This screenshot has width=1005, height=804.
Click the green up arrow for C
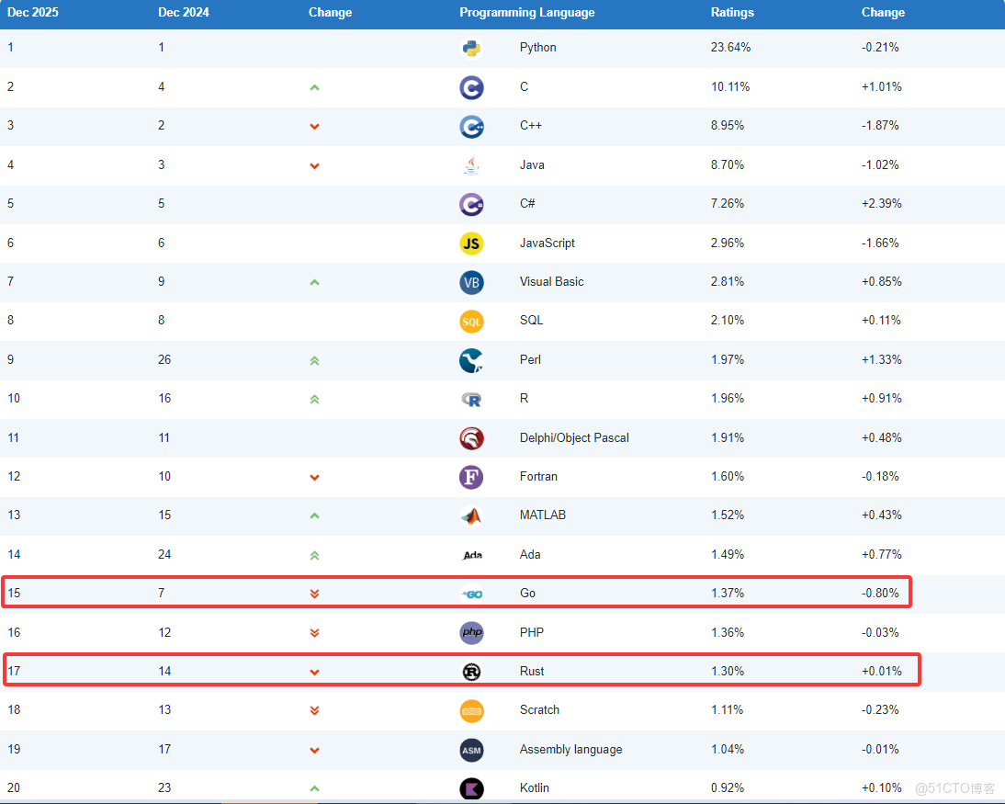314,87
